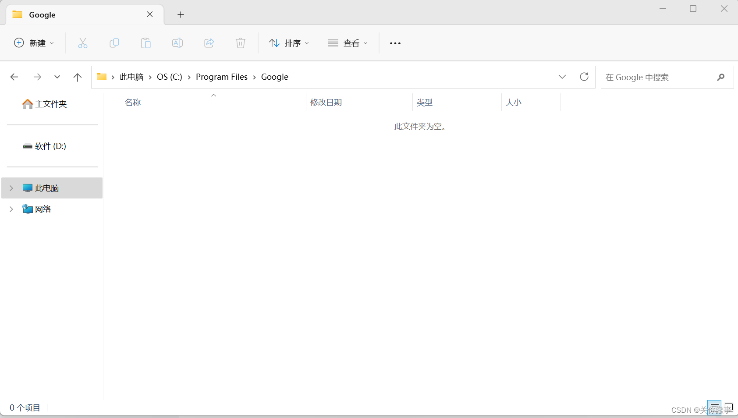Screen dimensions: 738x418
Task: Click the folder icon in address bar
Action: coord(102,77)
